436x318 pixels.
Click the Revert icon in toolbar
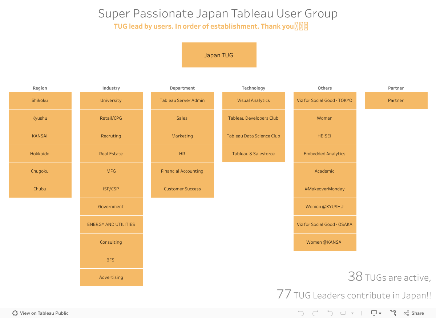coord(330,313)
